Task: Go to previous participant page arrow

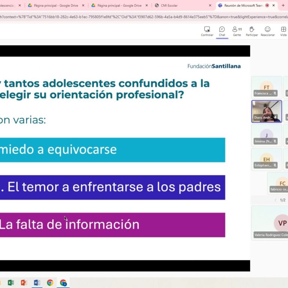Action: point(276,200)
